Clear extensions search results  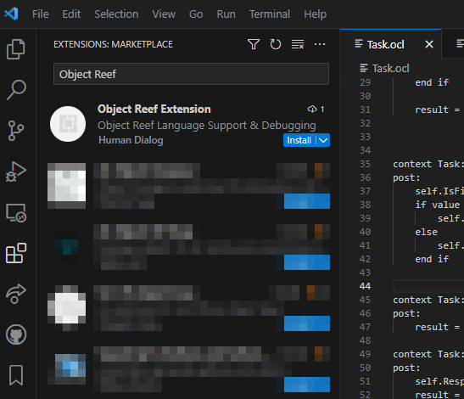point(298,44)
